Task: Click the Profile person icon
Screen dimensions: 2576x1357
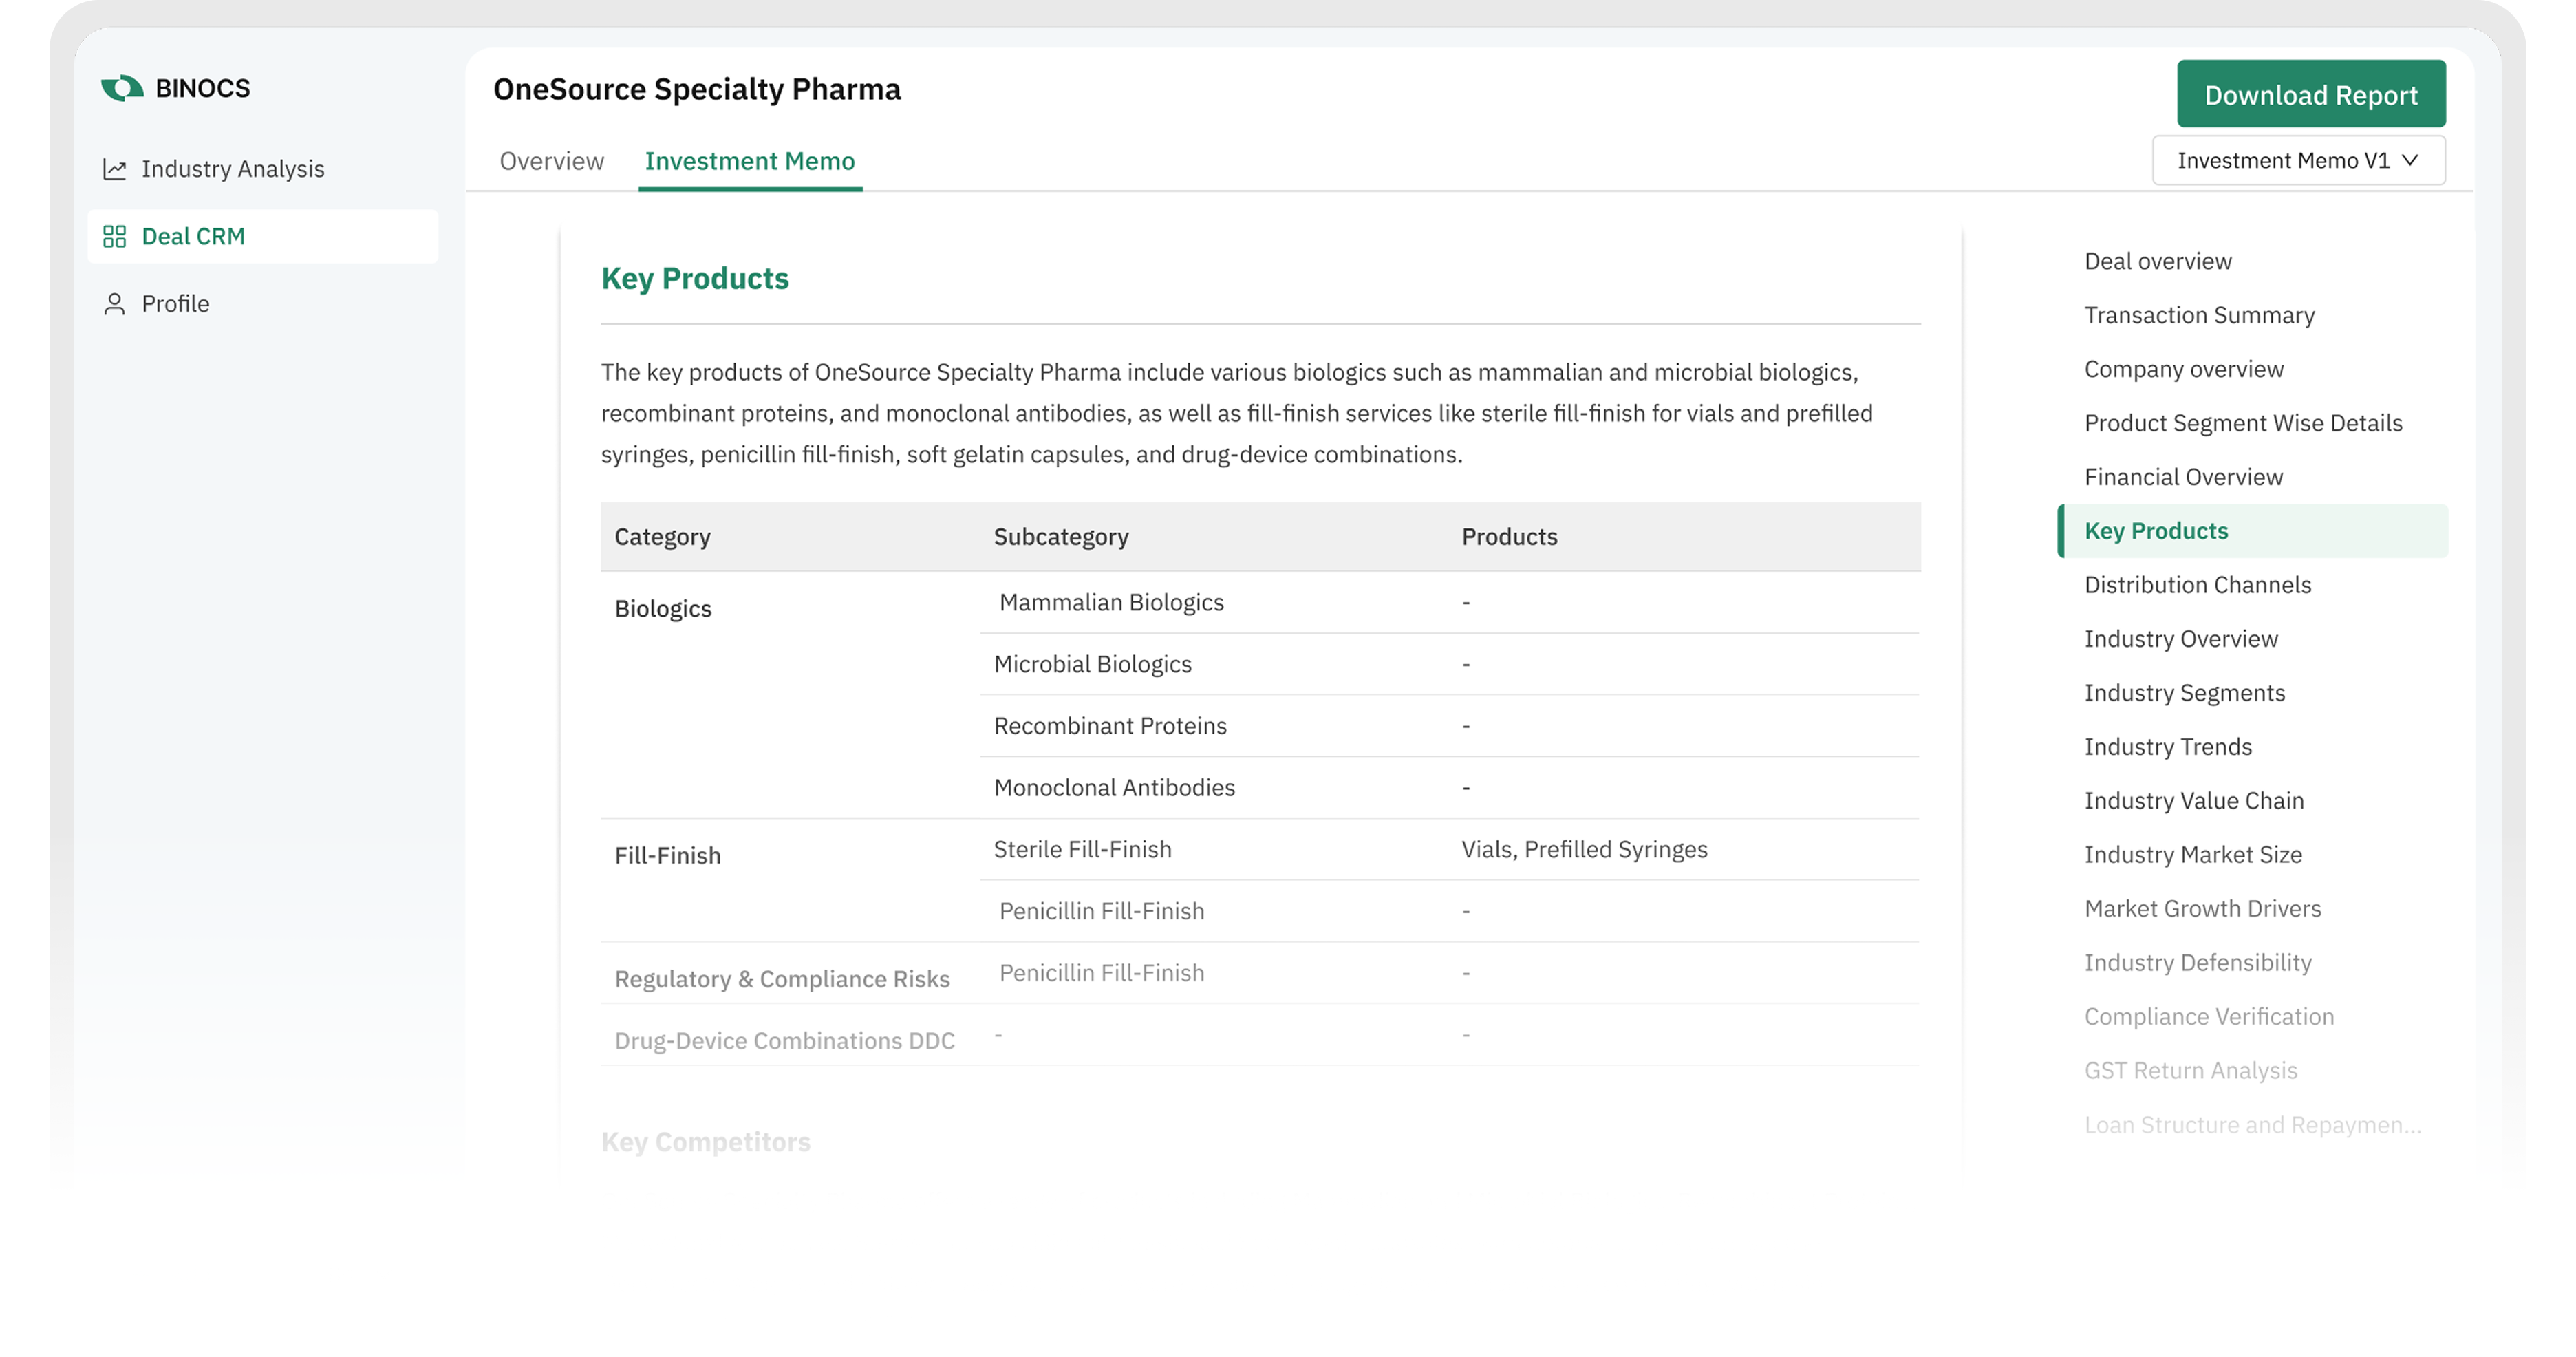Action: click(115, 304)
